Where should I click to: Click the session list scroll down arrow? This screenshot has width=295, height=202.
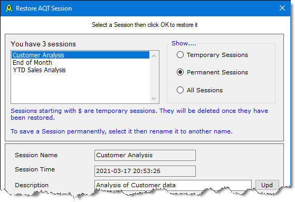pyautogui.click(x=154, y=99)
